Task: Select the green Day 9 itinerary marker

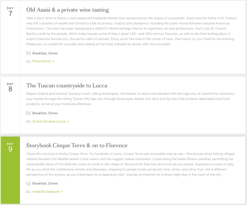Action: (10, 148)
